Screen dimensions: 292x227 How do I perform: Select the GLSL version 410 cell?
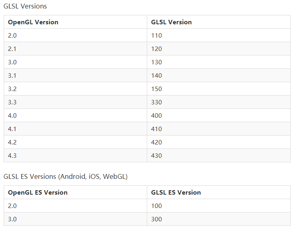coord(157,129)
